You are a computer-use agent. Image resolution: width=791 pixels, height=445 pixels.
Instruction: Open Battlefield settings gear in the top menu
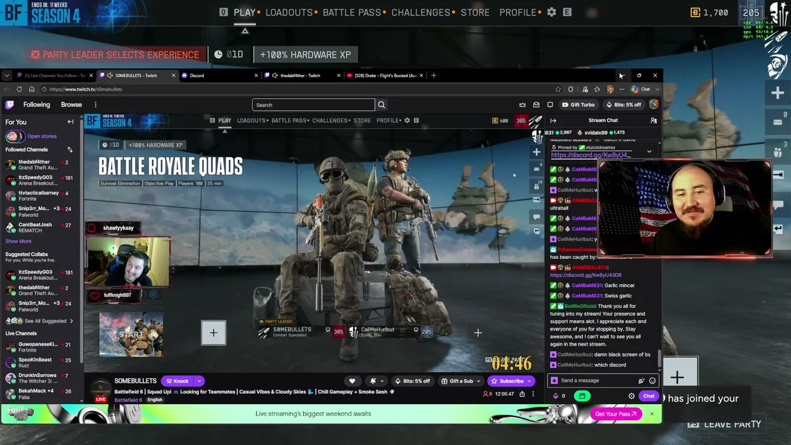(x=551, y=12)
